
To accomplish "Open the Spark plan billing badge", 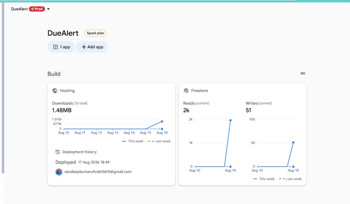I will point(95,33).
